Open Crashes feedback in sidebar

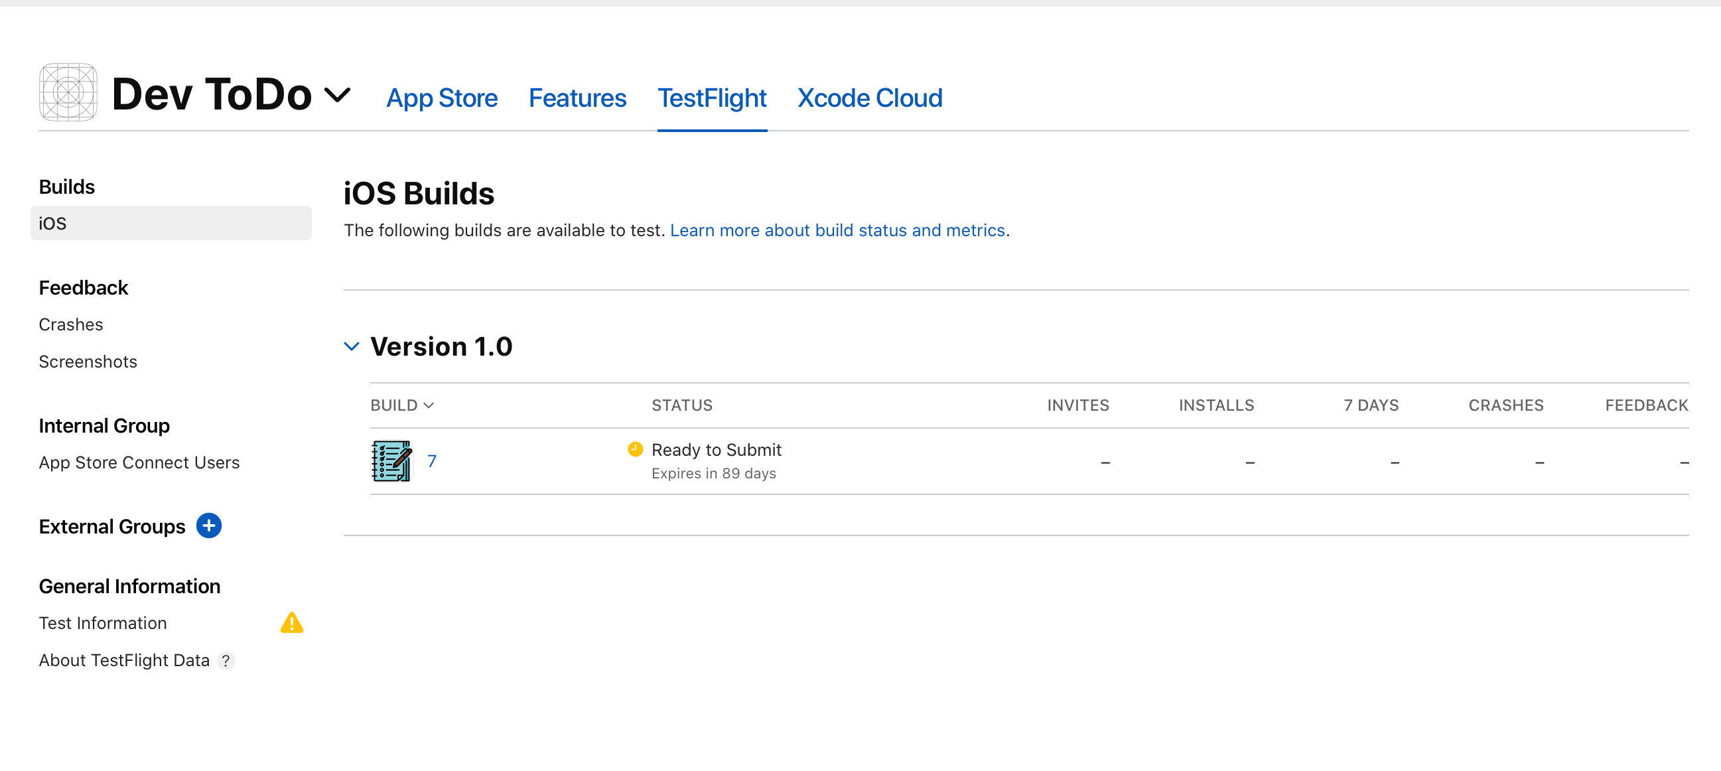point(71,324)
